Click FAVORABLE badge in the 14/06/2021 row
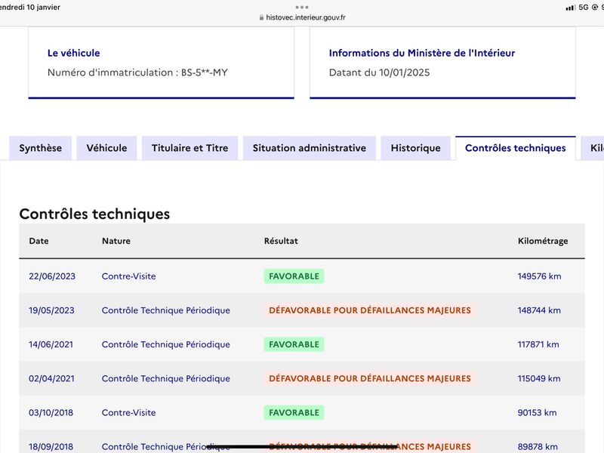The image size is (604, 453). [294, 344]
